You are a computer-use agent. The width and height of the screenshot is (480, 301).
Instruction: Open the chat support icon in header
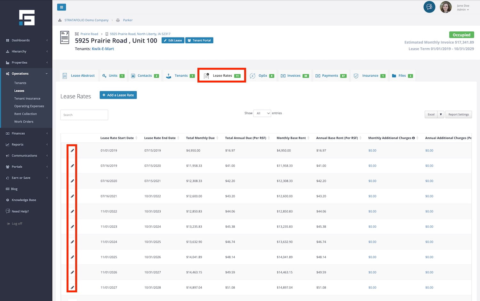point(429,7)
